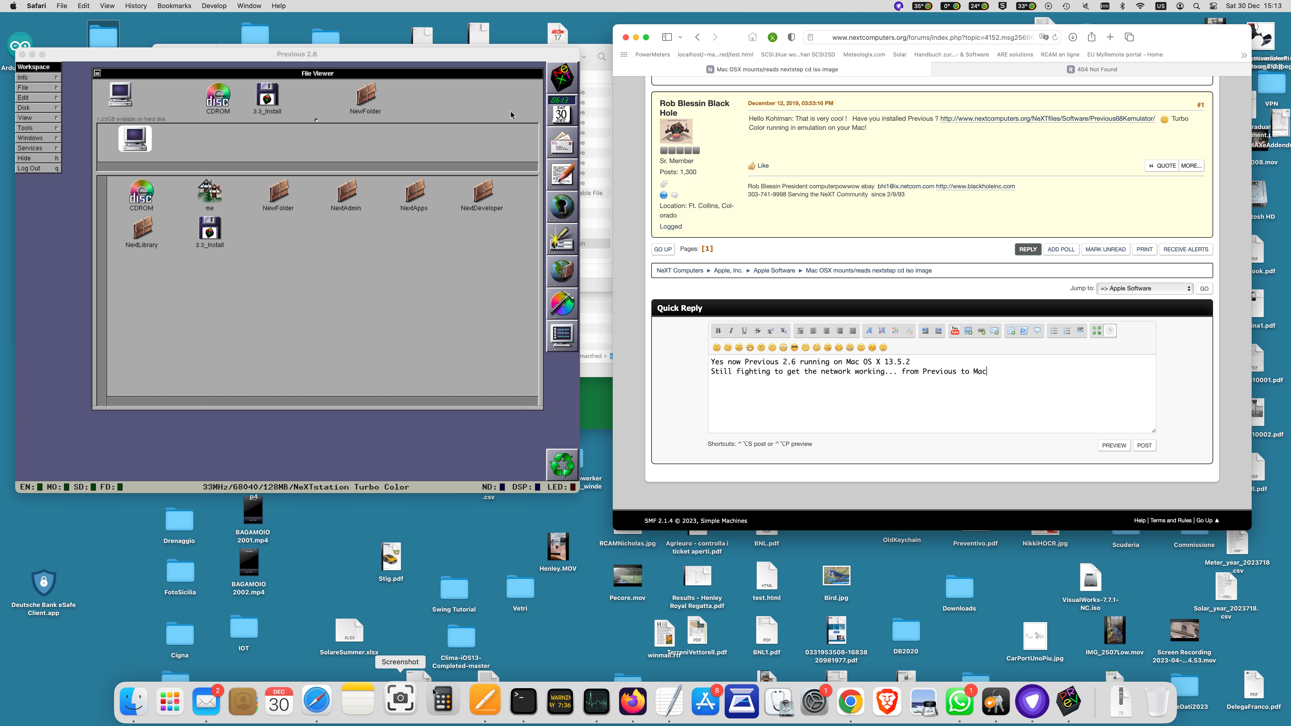Open Safari sidebar dropdown chevron
The height and width of the screenshot is (726, 1291).
tap(680, 37)
